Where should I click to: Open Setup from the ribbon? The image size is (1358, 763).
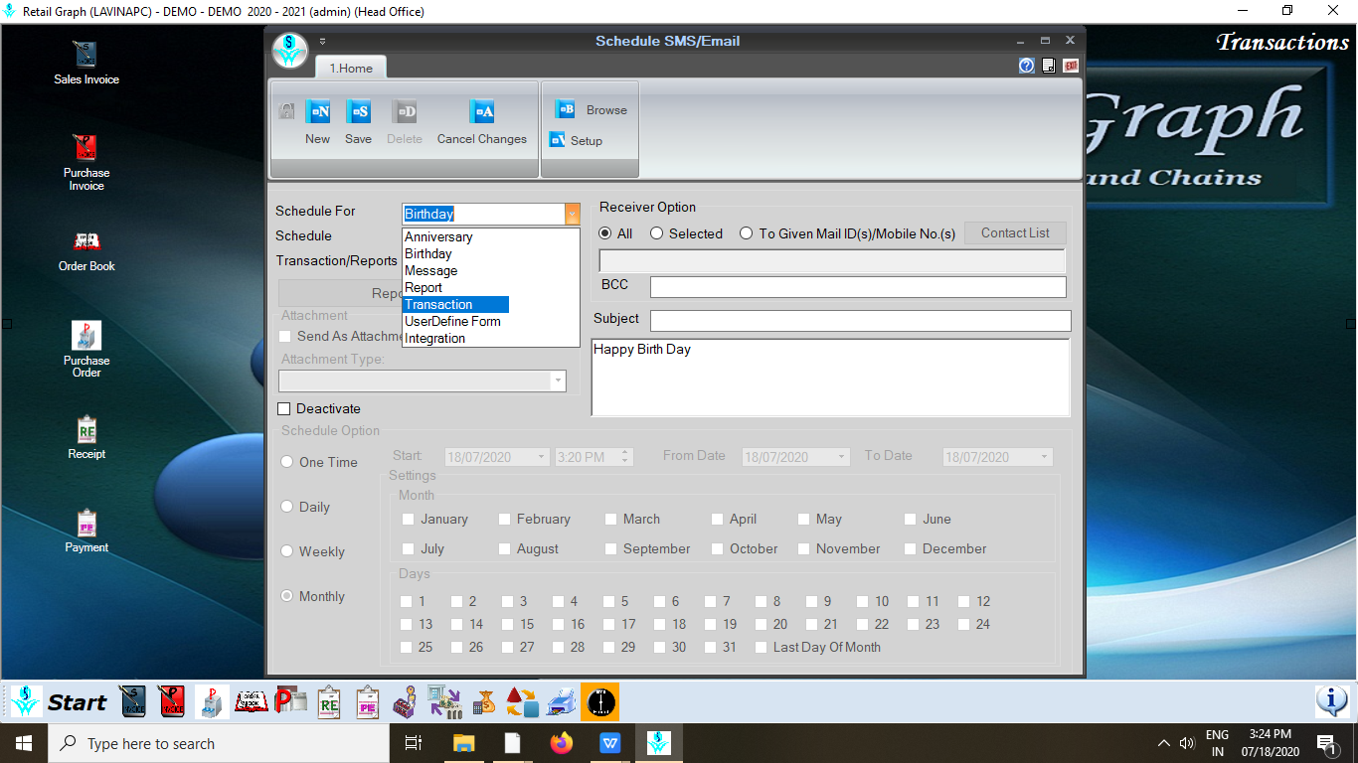tap(576, 140)
